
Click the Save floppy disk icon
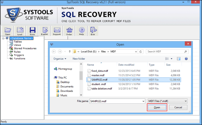click(x=32, y=31)
